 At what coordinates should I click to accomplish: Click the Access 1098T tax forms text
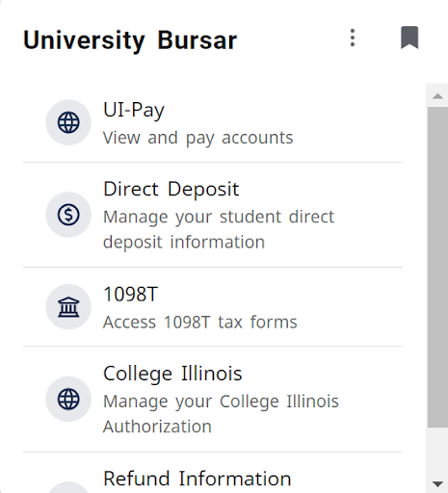[x=199, y=322]
